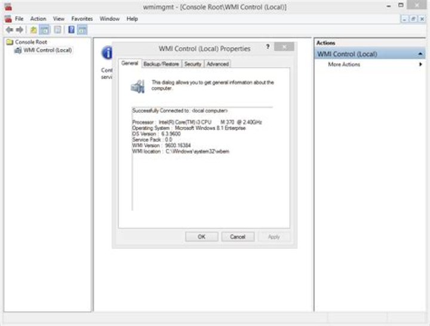Viewport: 430px width, 326px height.
Task: Close the inner MDI console window
Action: point(422,19)
